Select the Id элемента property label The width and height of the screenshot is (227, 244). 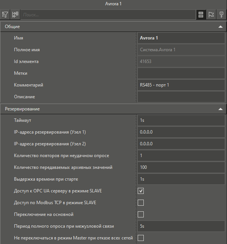pyautogui.click(x=26, y=61)
